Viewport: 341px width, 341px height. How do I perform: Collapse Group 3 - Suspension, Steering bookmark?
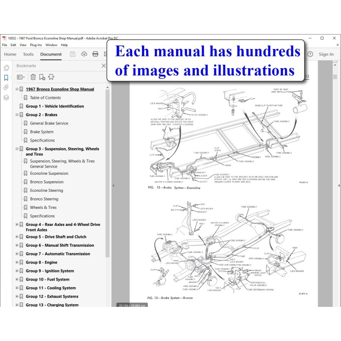coord(17,149)
